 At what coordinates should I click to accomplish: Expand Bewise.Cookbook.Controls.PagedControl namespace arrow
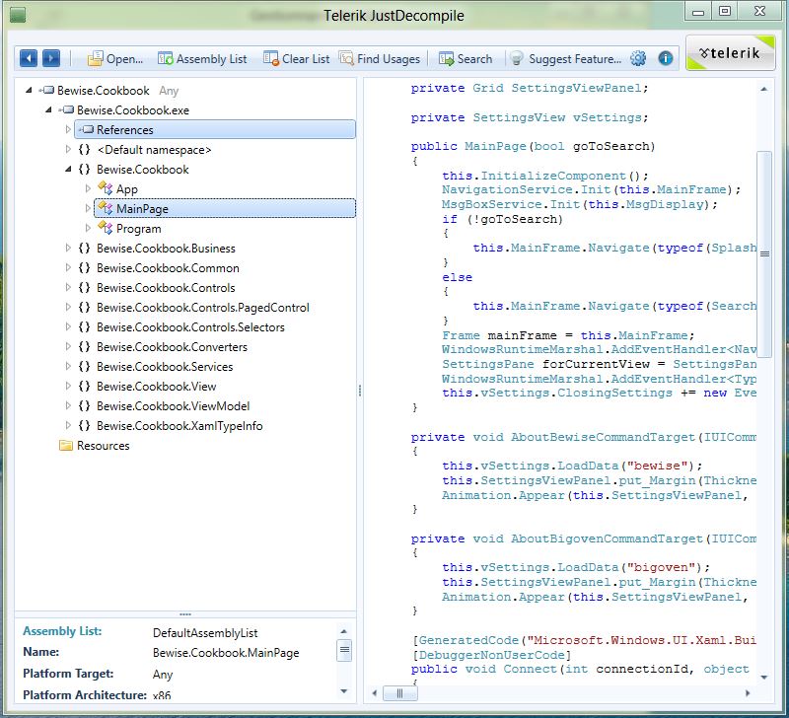(x=68, y=307)
